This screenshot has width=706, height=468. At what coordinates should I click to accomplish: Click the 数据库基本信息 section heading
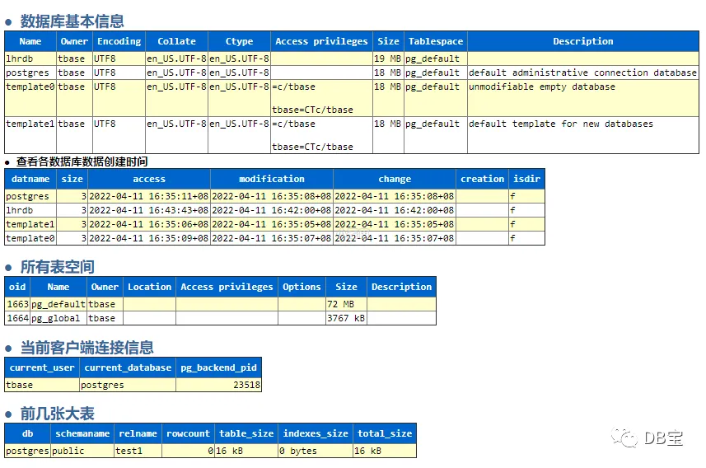click(72, 21)
